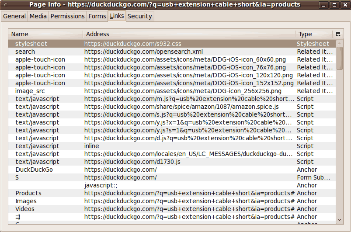
Task: Maximize the Page Info window
Action: point(334,5)
